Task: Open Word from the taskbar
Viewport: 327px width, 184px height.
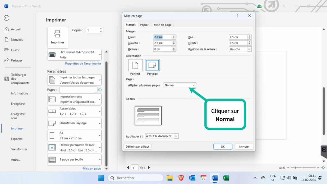Action: click(x=215, y=178)
